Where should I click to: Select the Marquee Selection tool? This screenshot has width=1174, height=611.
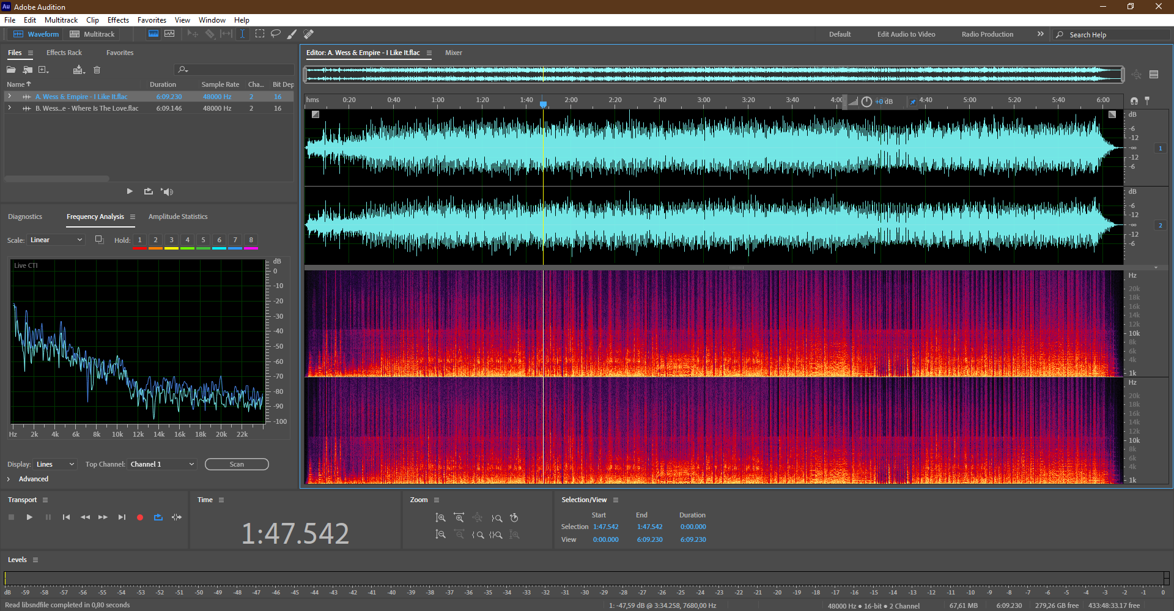(260, 34)
